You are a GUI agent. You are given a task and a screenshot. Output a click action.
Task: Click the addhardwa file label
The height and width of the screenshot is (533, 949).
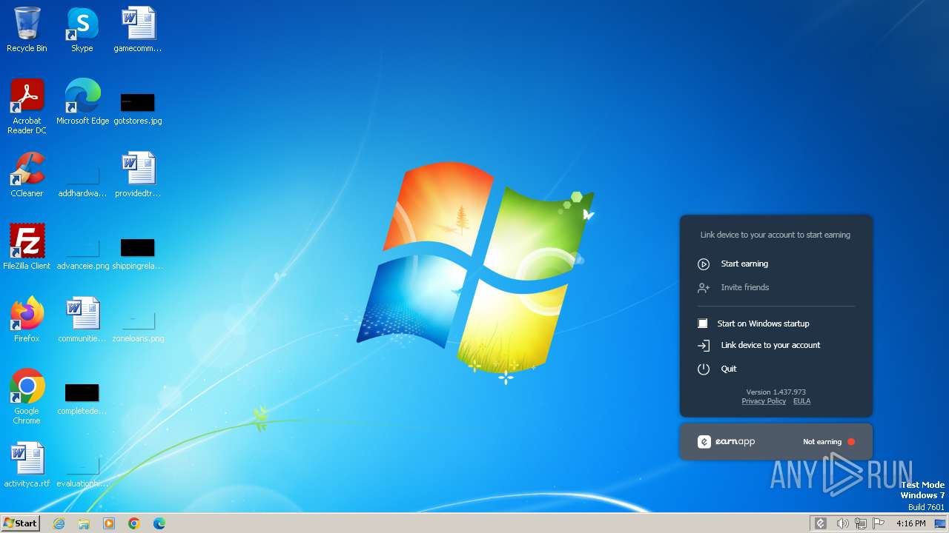(x=82, y=193)
